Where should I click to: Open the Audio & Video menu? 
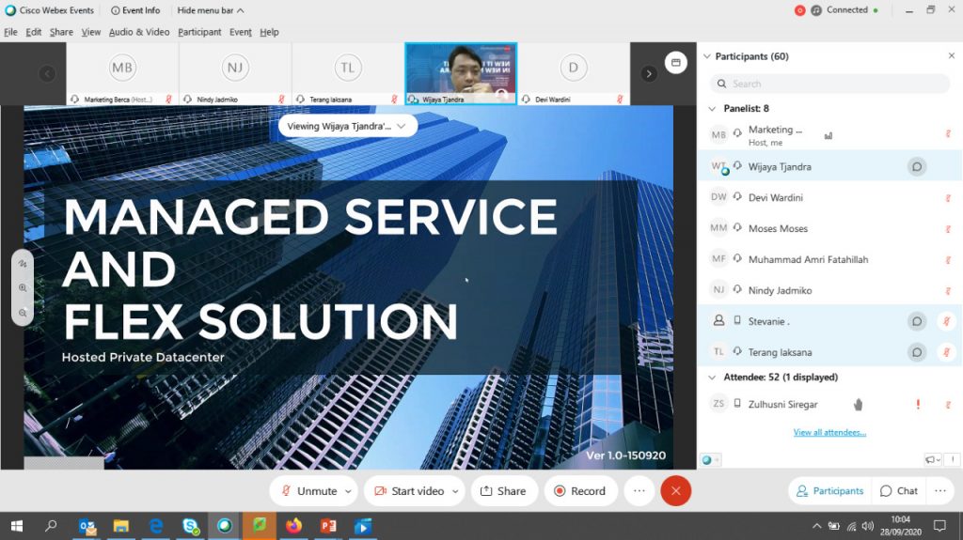(139, 32)
